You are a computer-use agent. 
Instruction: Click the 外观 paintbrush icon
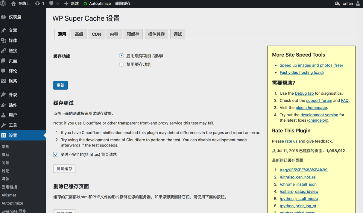(x=4, y=95)
